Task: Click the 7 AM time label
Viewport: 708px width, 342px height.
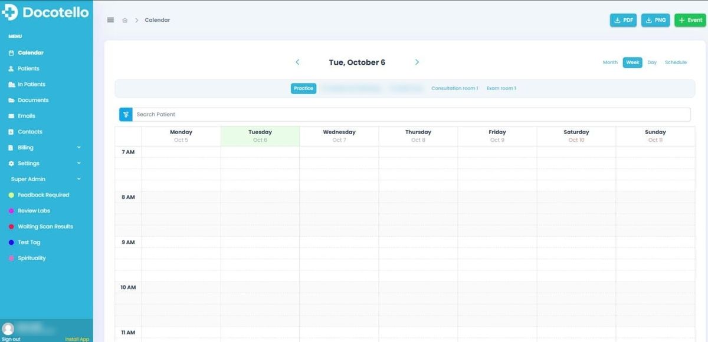Action: 128,152
